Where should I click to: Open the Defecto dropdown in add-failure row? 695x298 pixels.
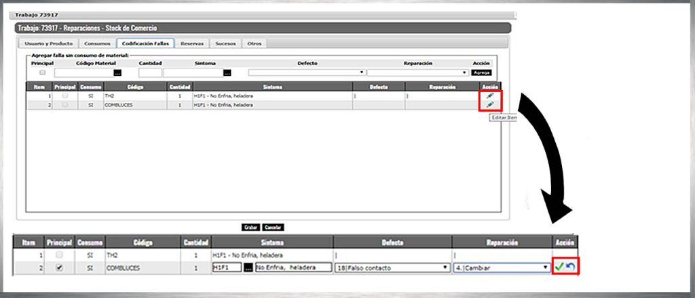pos(307,72)
